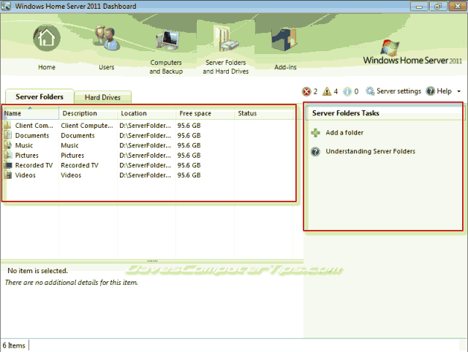Screen dimensions: 468x352
Task: Open the Home section icon
Action: pyautogui.click(x=47, y=40)
